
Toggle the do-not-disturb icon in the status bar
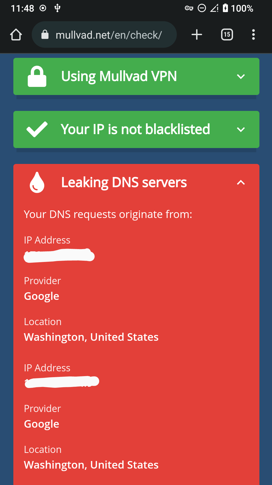pos(202,8)
